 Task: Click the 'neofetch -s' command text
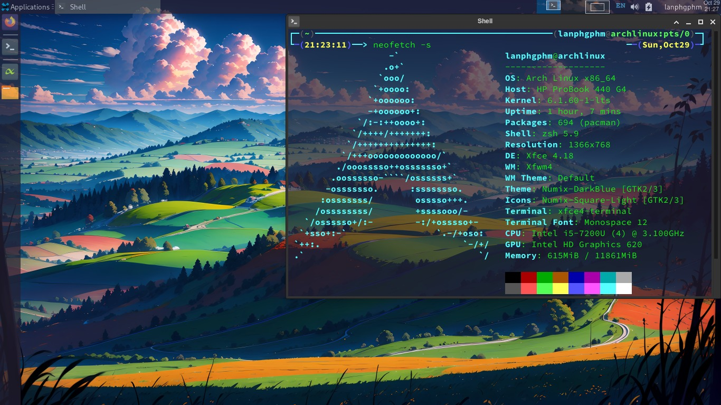(402, 45)
